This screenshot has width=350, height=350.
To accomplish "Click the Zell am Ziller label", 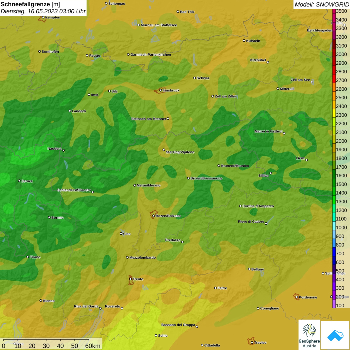I will coord(225,96).
